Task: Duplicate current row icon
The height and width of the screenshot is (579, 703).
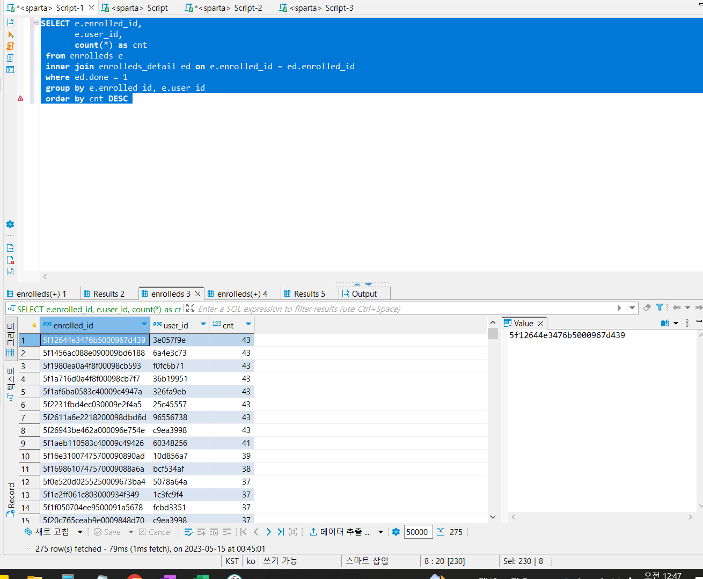Action: (214, 532)
